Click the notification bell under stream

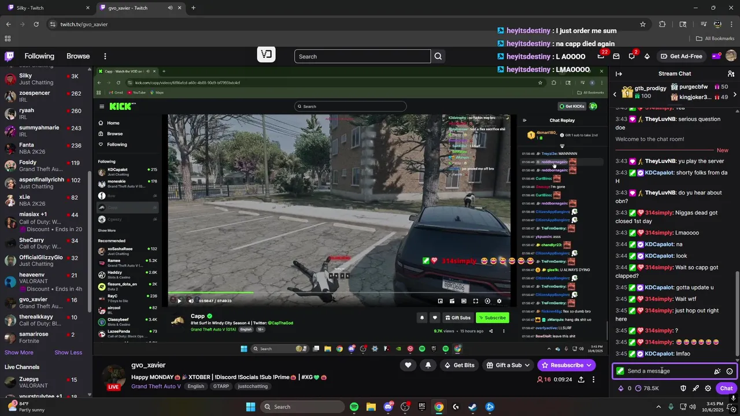coord(428,365)
